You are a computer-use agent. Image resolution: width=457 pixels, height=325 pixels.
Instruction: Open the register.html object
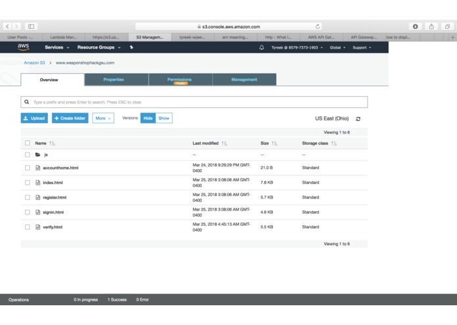point(55,197)
